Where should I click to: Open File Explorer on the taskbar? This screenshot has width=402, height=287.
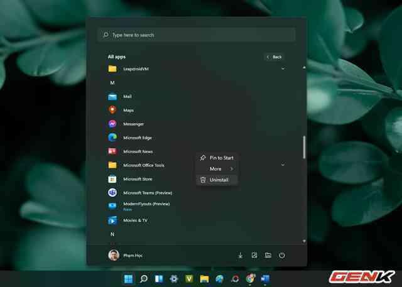click(204, 279)
